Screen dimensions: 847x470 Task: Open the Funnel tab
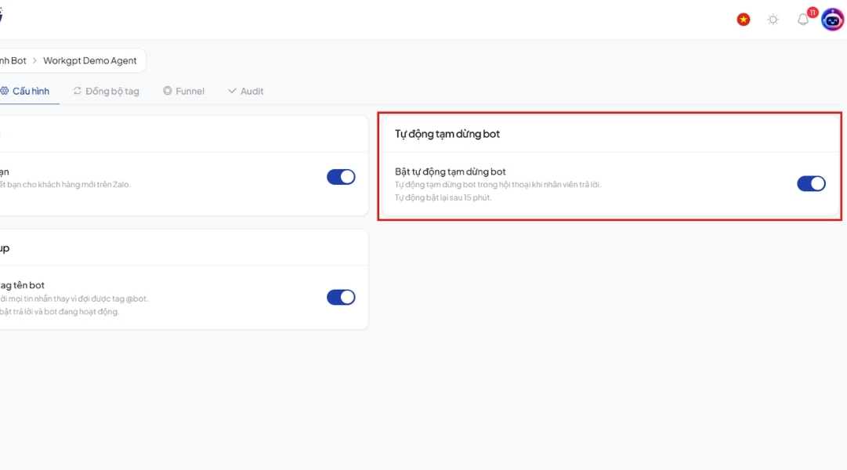pyautogui.click(x=183, y=91)
